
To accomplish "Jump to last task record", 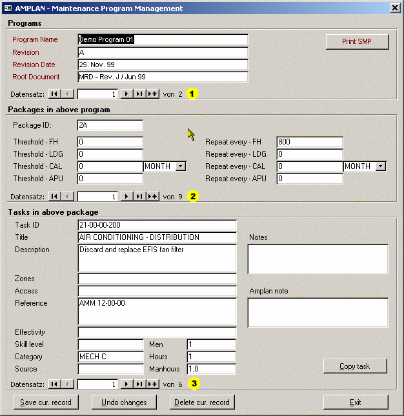I will click(x=139, y=384).
